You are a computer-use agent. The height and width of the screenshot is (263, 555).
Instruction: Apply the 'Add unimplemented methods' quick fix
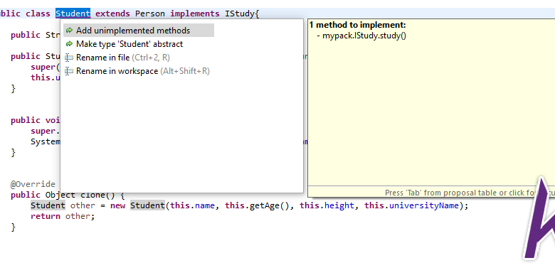[139, 31]
